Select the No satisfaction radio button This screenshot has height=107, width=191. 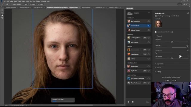coord(173,81)
